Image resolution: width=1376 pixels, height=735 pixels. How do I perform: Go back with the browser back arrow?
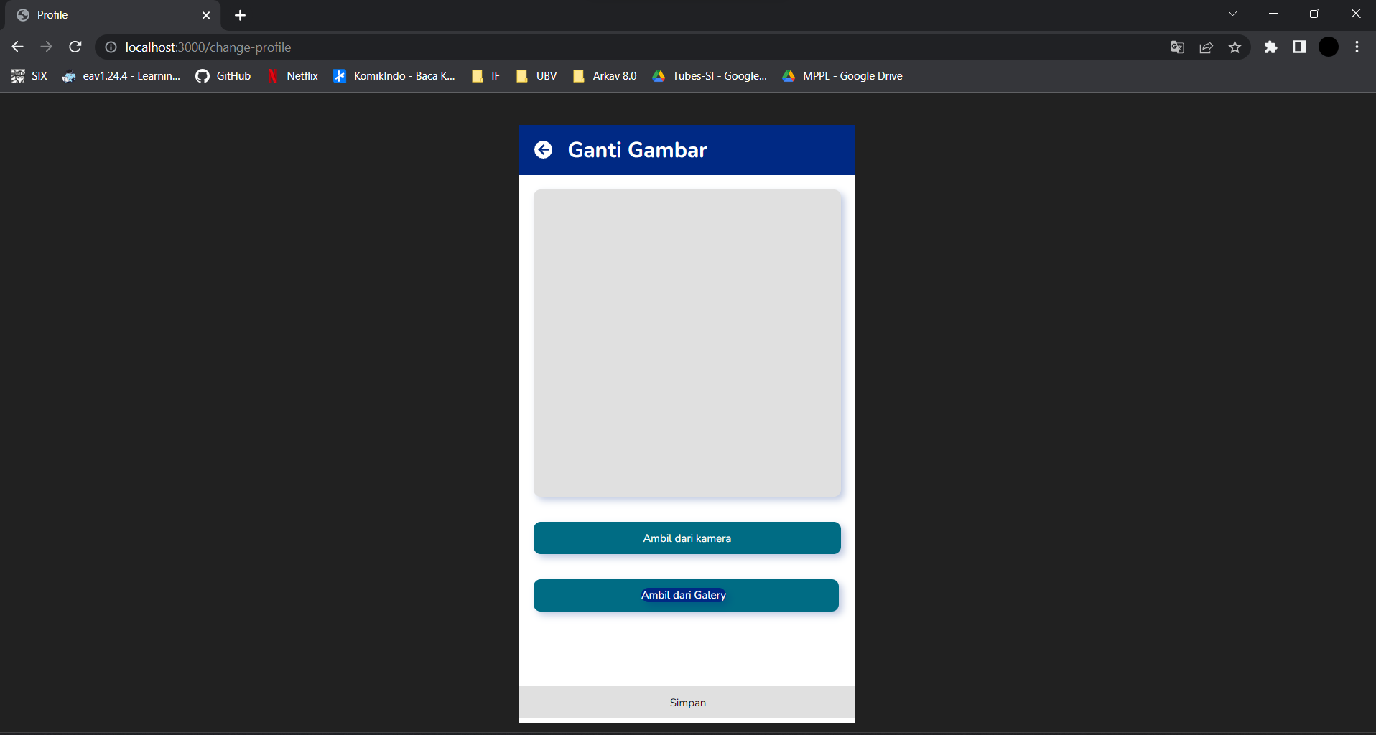tap(18, 47)
